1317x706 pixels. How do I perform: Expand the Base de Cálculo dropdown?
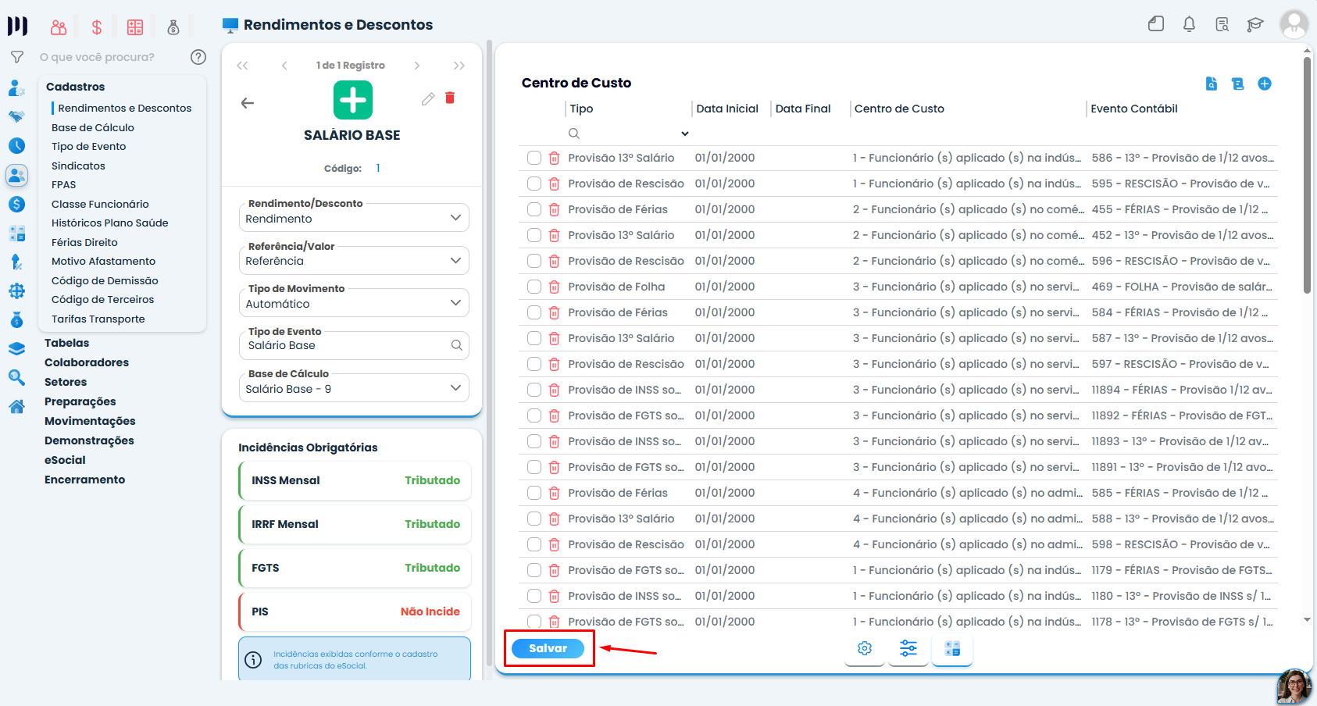tap(354, 388)
